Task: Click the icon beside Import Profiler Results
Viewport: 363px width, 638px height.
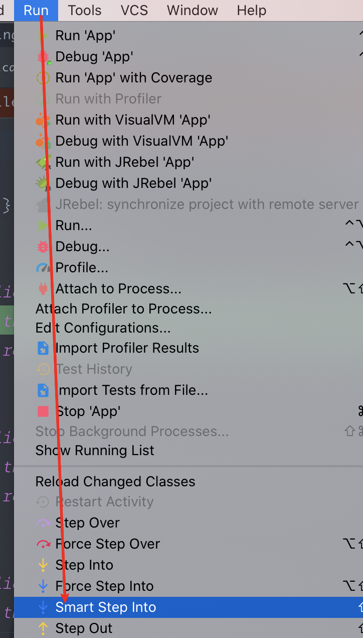Action: click(43, 348)
